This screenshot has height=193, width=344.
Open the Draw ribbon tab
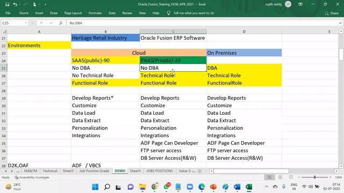pos(54,13)
